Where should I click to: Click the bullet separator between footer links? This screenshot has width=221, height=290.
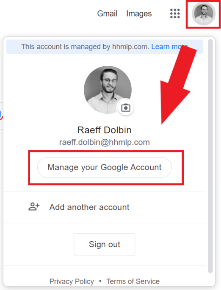(100, 281)
